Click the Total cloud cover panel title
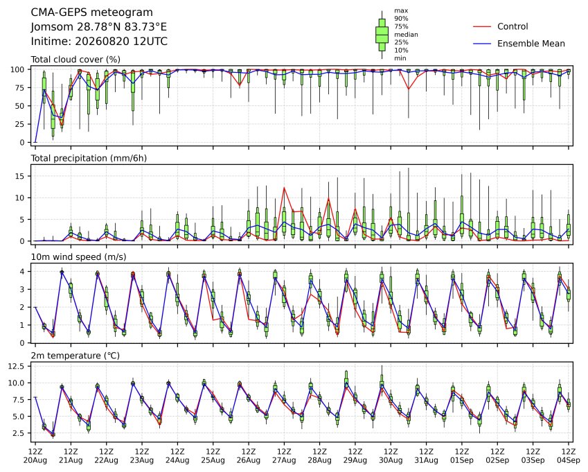The height and width of the screenshot is (472, 588). coord(75,60)
